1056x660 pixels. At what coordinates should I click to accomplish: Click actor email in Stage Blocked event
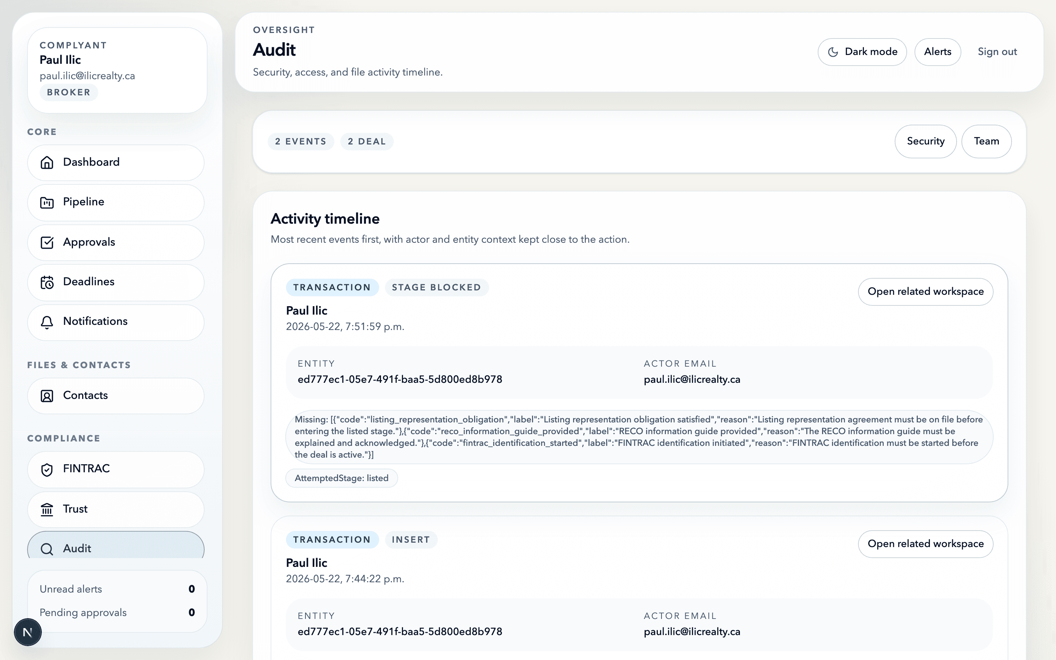click(692, 379)
